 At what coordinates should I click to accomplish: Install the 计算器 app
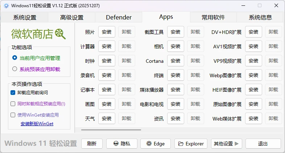(107, 46)
